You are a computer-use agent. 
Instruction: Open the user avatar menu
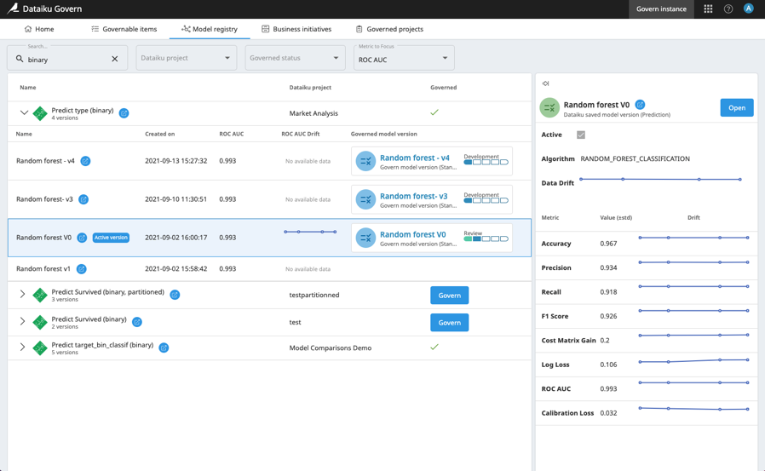click(x=748, y=9)
